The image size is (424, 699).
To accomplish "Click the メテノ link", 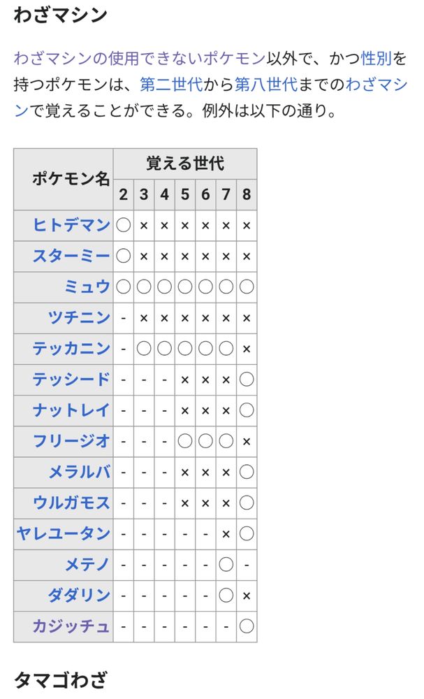I will pyautogui.click(x=87, y=565).
